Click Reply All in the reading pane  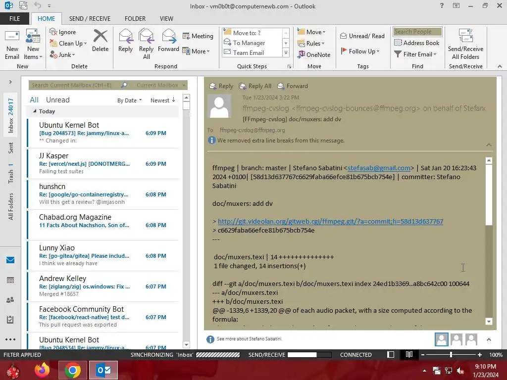pyautogui.click(x=255, y=86)
